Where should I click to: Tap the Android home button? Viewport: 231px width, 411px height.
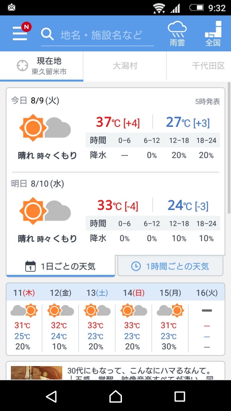[x=115, y=396]
